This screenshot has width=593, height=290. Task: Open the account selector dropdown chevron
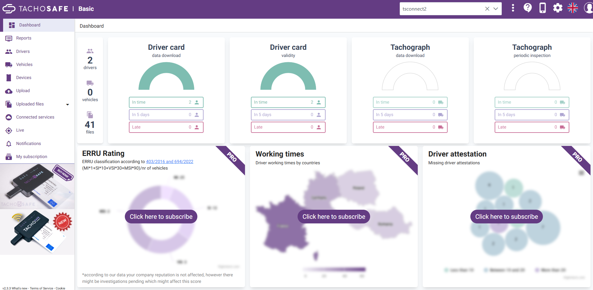[496, 9]
